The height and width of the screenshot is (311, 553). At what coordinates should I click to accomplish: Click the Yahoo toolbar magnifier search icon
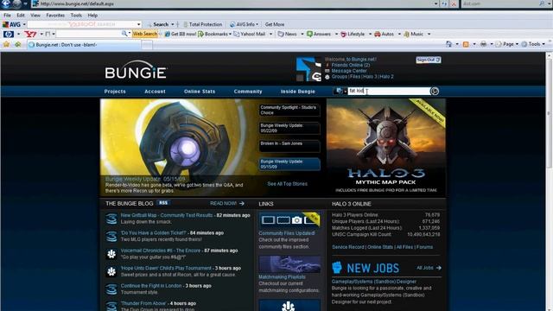tap(124, 34)
